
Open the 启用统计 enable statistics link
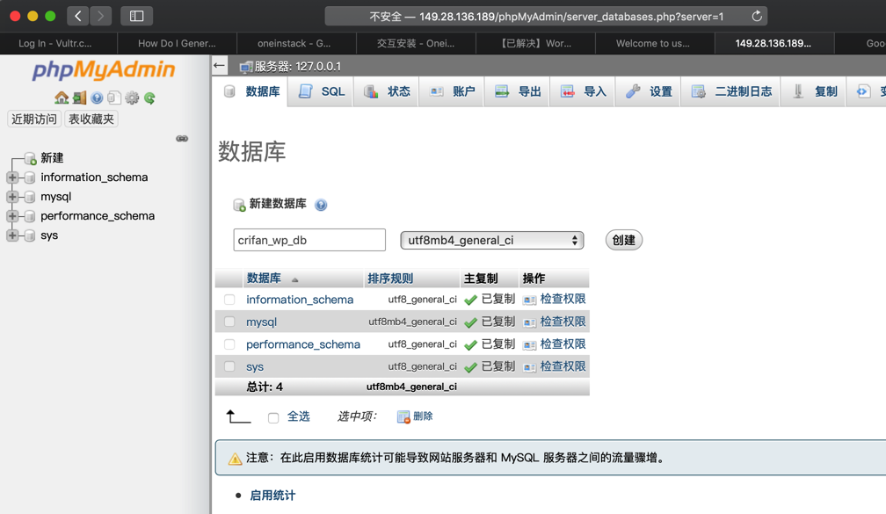coord(272,496)
